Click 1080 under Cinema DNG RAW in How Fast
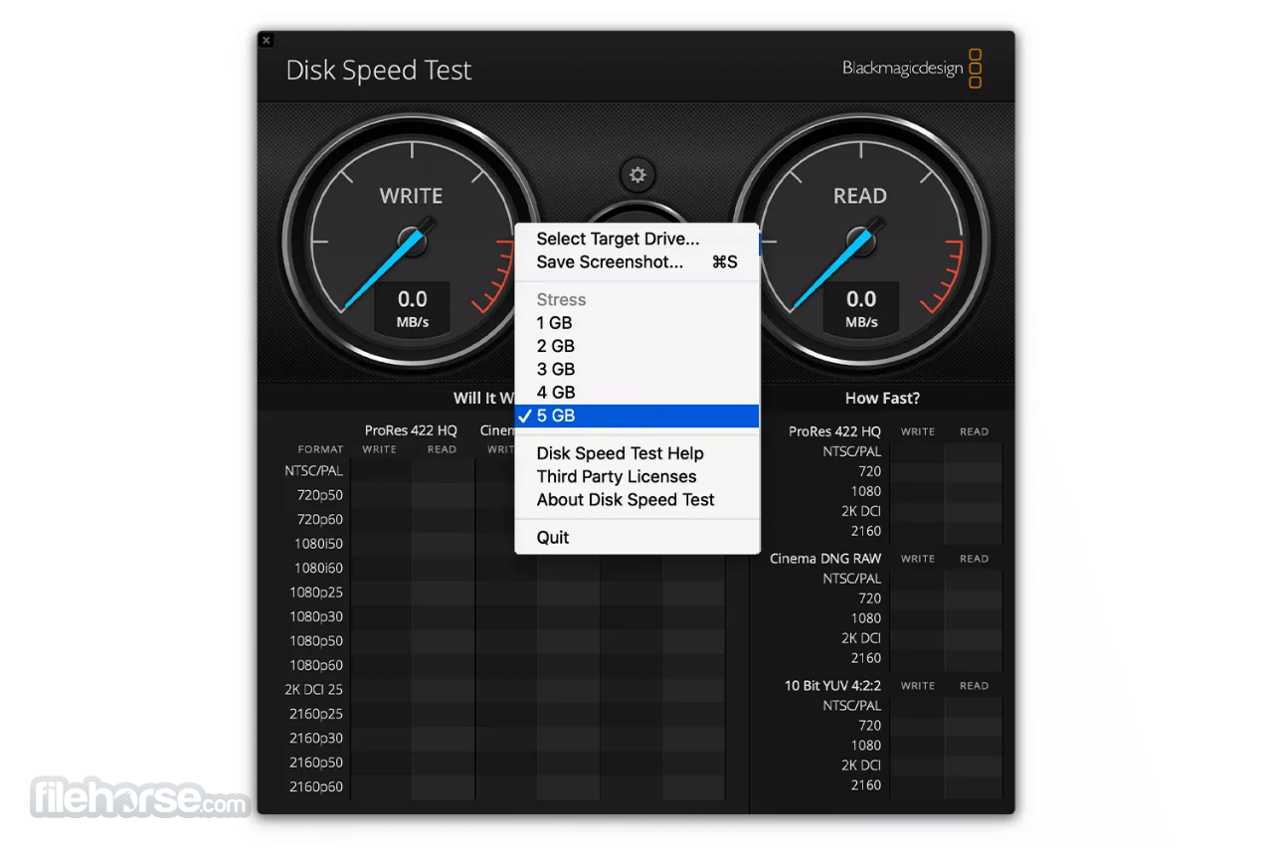1271x848 pixels. click(866, 618)
